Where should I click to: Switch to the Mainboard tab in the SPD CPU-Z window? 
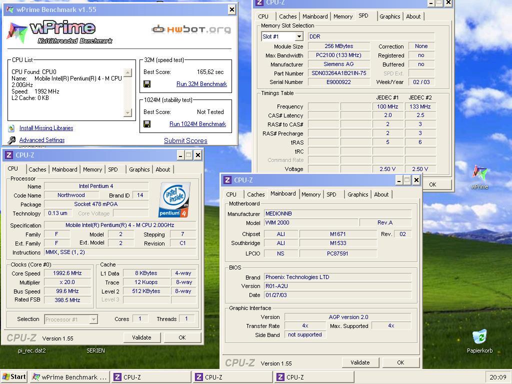(315, 16)
